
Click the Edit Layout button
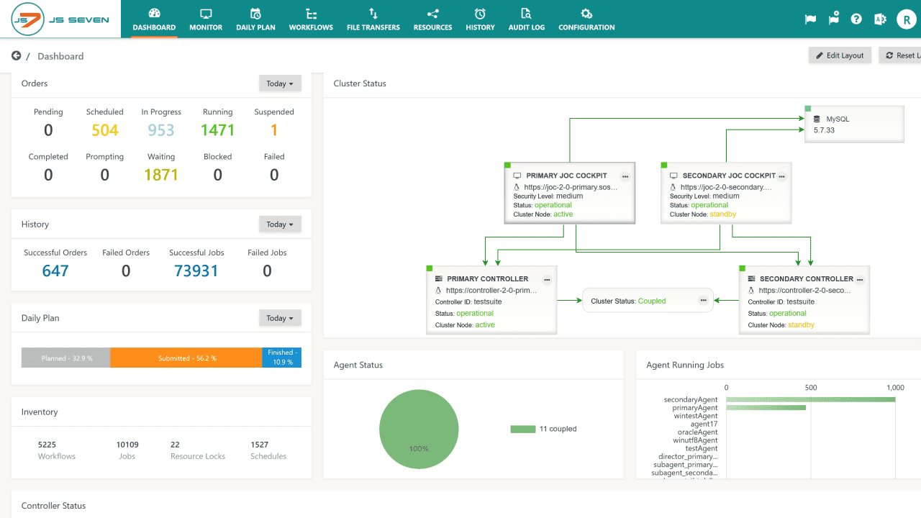point(840,55)
